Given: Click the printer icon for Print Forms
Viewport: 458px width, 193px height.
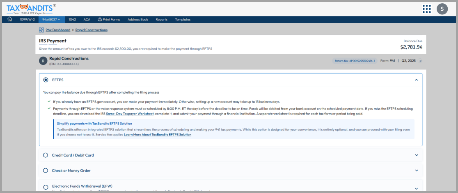Looking at the screenshot, I should [100, 20].
